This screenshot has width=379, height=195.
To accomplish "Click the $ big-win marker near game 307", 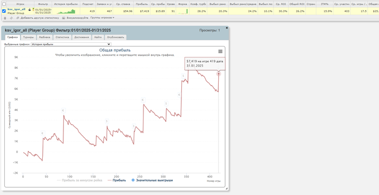I will point(166,103).
